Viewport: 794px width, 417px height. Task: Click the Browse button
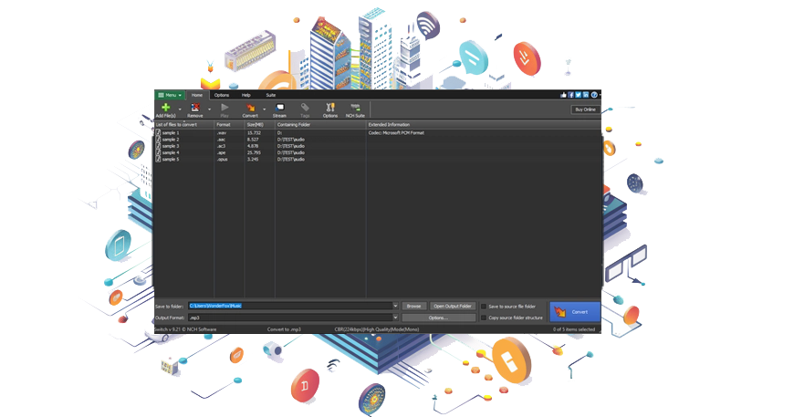[413, 307]
